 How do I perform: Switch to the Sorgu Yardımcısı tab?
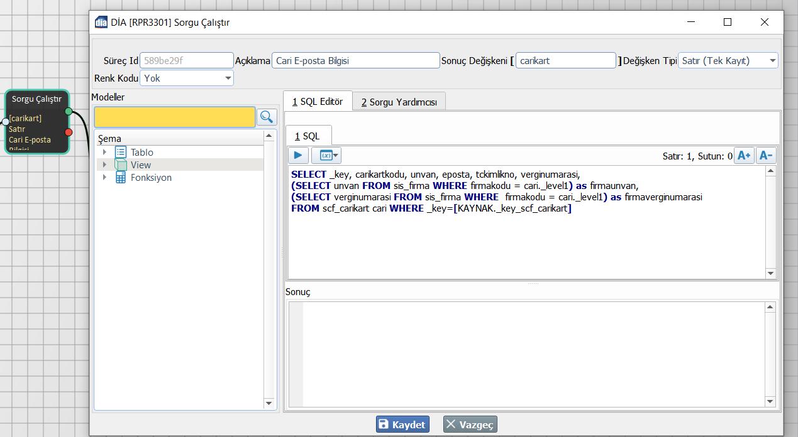pos(399,102)
